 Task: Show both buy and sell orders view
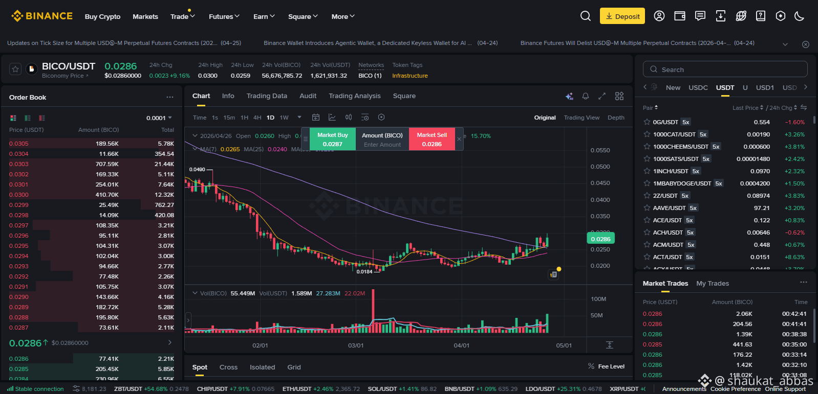pyautogui.click(x=13, y=118)
